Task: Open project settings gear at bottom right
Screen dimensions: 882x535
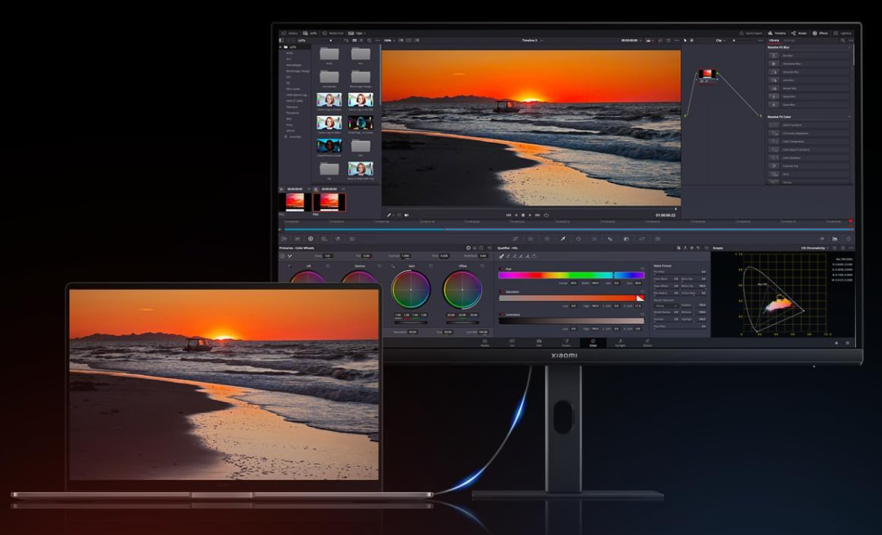Action: pos(848,343)
